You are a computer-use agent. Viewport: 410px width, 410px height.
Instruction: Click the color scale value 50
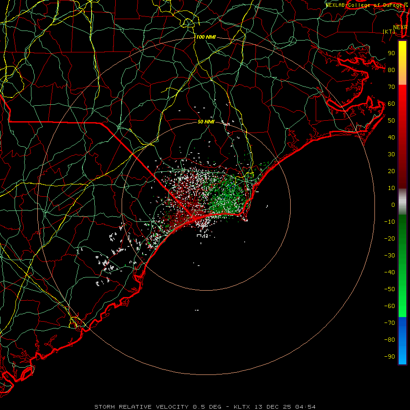pos(391,121)
